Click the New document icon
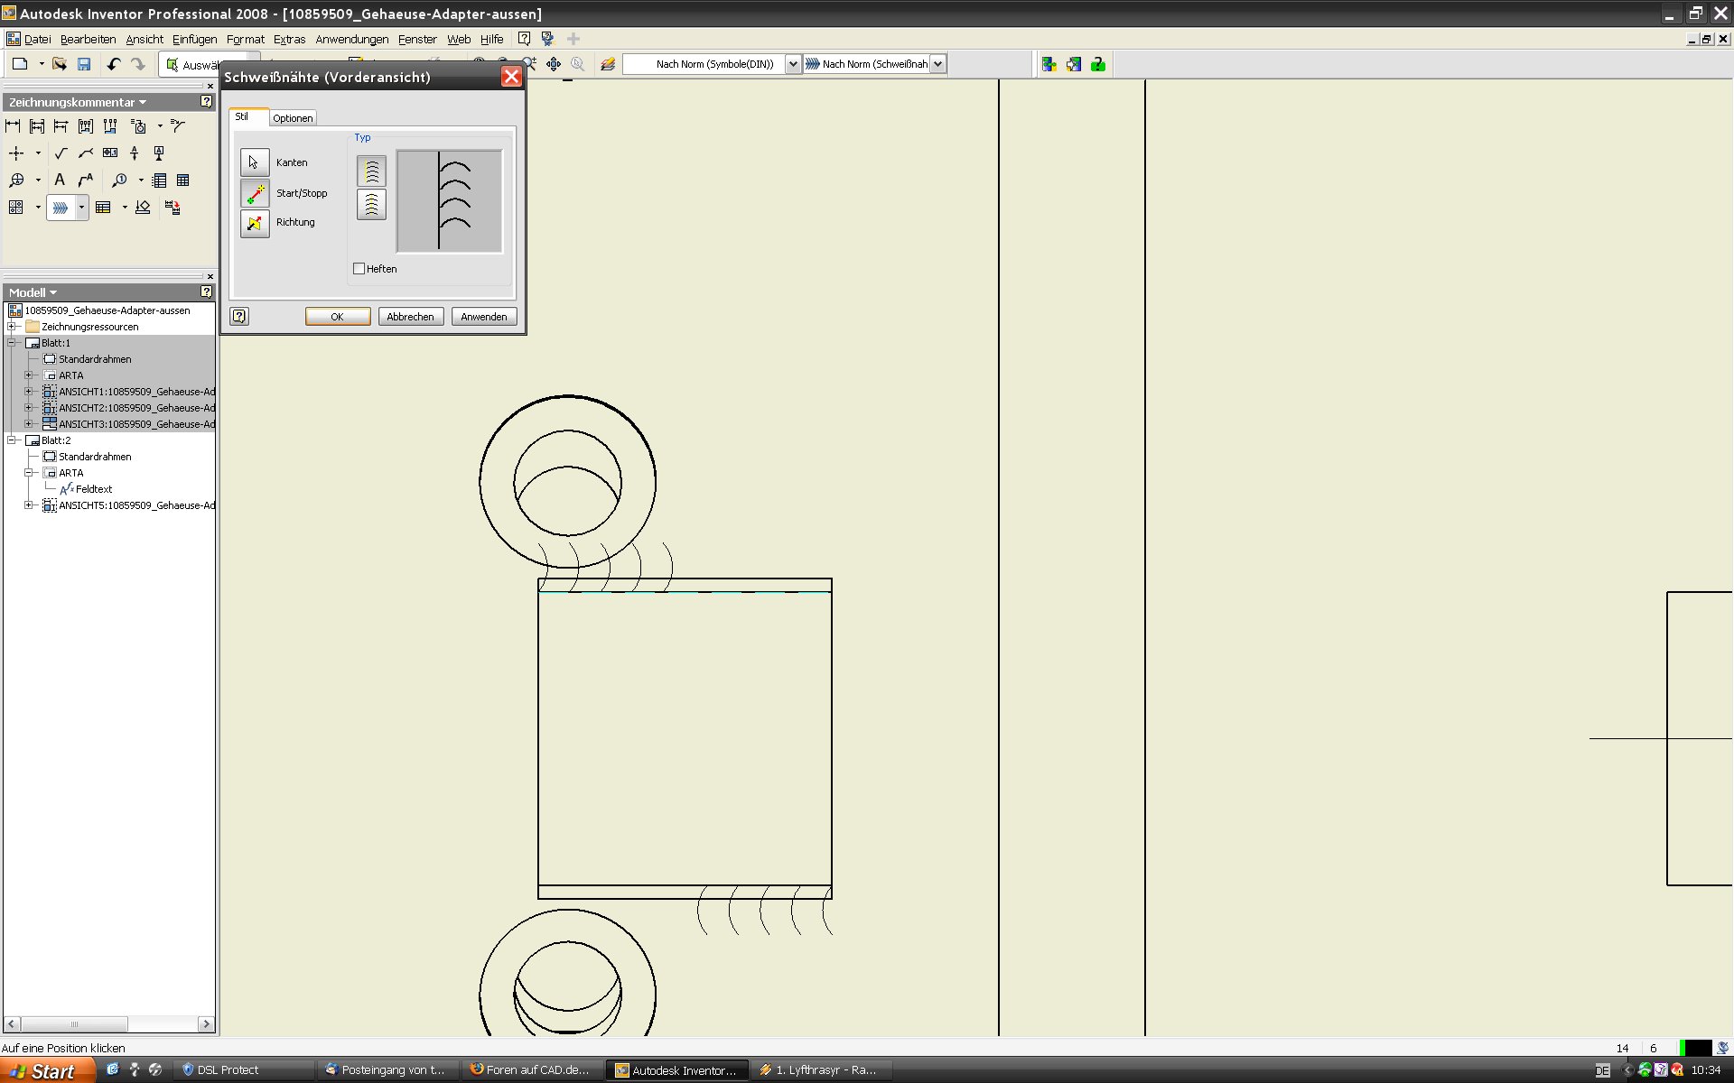Viewport: 1734px width, 1083px height. pos(20,64)
